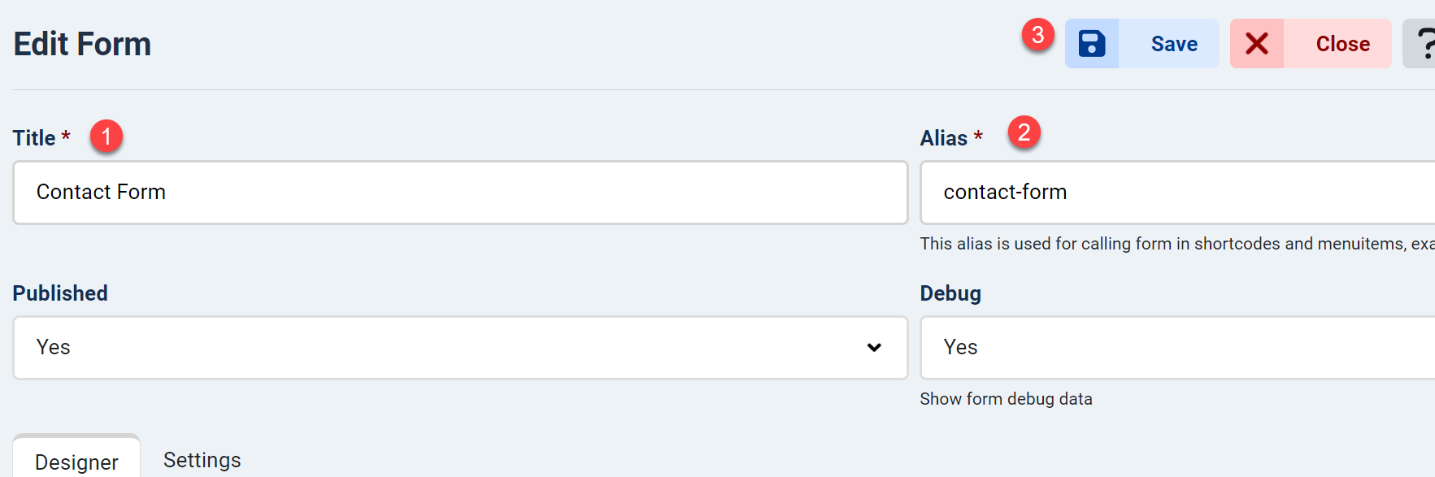The width and height of the screenshot is (1435, 477).
Task: Click the Debug field label
Action: pos(950,293)
